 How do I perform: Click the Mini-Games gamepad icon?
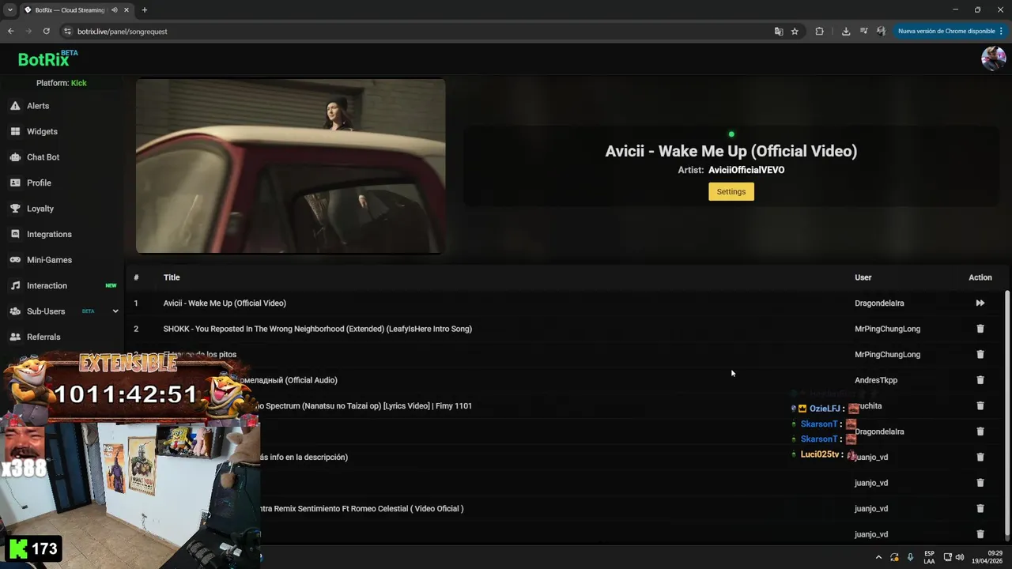tap(15, 260)
